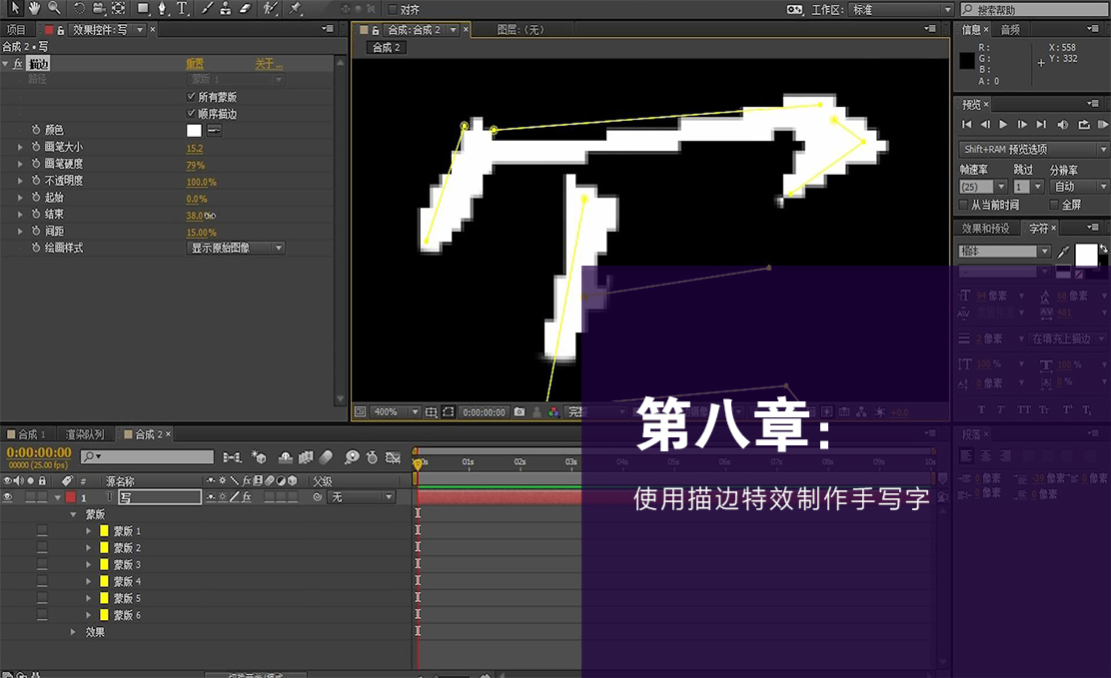The image size is (1111, 678).
Task: Play the preview with the play button
Action: [x=1003, y=125]
